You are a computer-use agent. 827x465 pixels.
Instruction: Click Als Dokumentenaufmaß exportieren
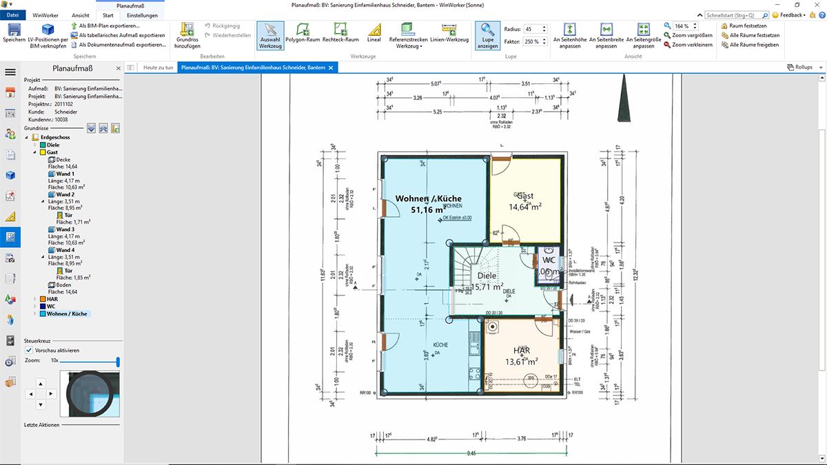click(118, 44)
